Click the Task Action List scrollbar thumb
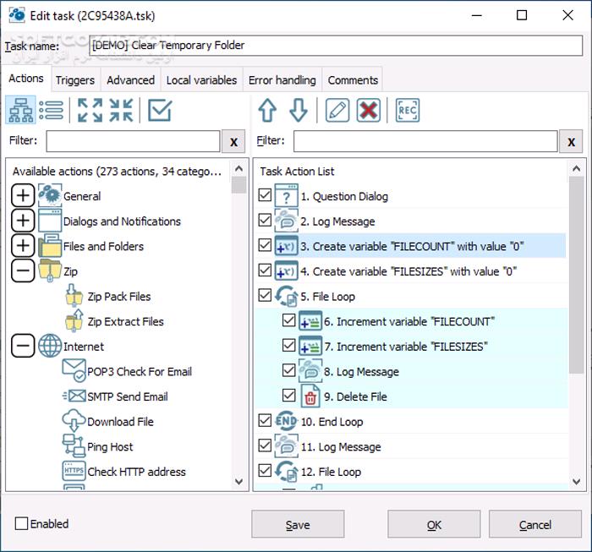This screenshot has height=552, width=592. 576,275
